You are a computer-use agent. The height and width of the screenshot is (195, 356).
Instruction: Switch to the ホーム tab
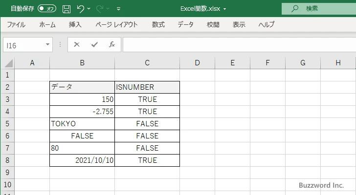[x=47, y=24]
